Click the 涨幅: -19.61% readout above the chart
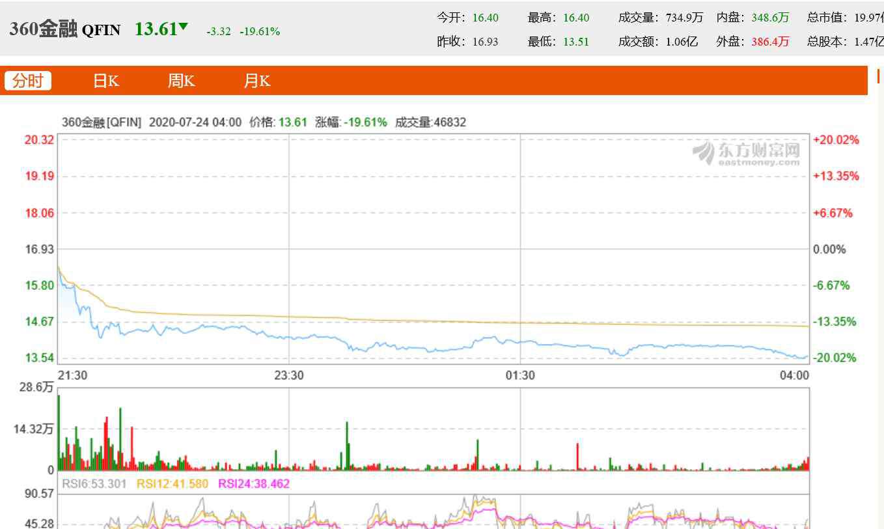This screenshot has height=529, width=884. point(351,122)
